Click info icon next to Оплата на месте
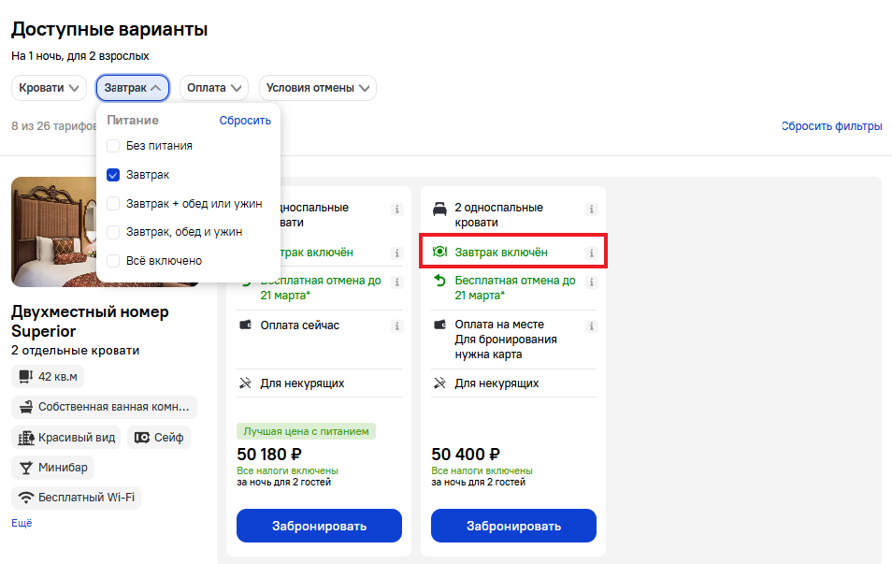Viewport: 892px width, 564px height. click(x=591, y=326)
